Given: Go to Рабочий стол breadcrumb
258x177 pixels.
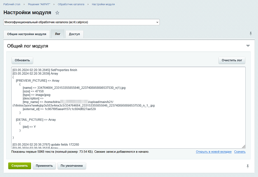Looking at the screenshot, I should click(12, 4).
